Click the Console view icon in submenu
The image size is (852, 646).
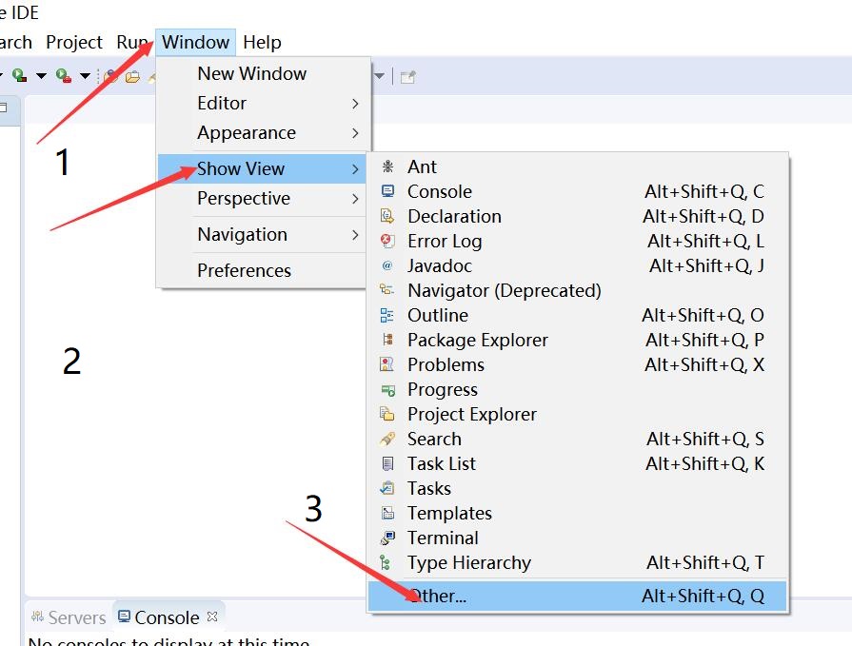[x=387, y=191]
